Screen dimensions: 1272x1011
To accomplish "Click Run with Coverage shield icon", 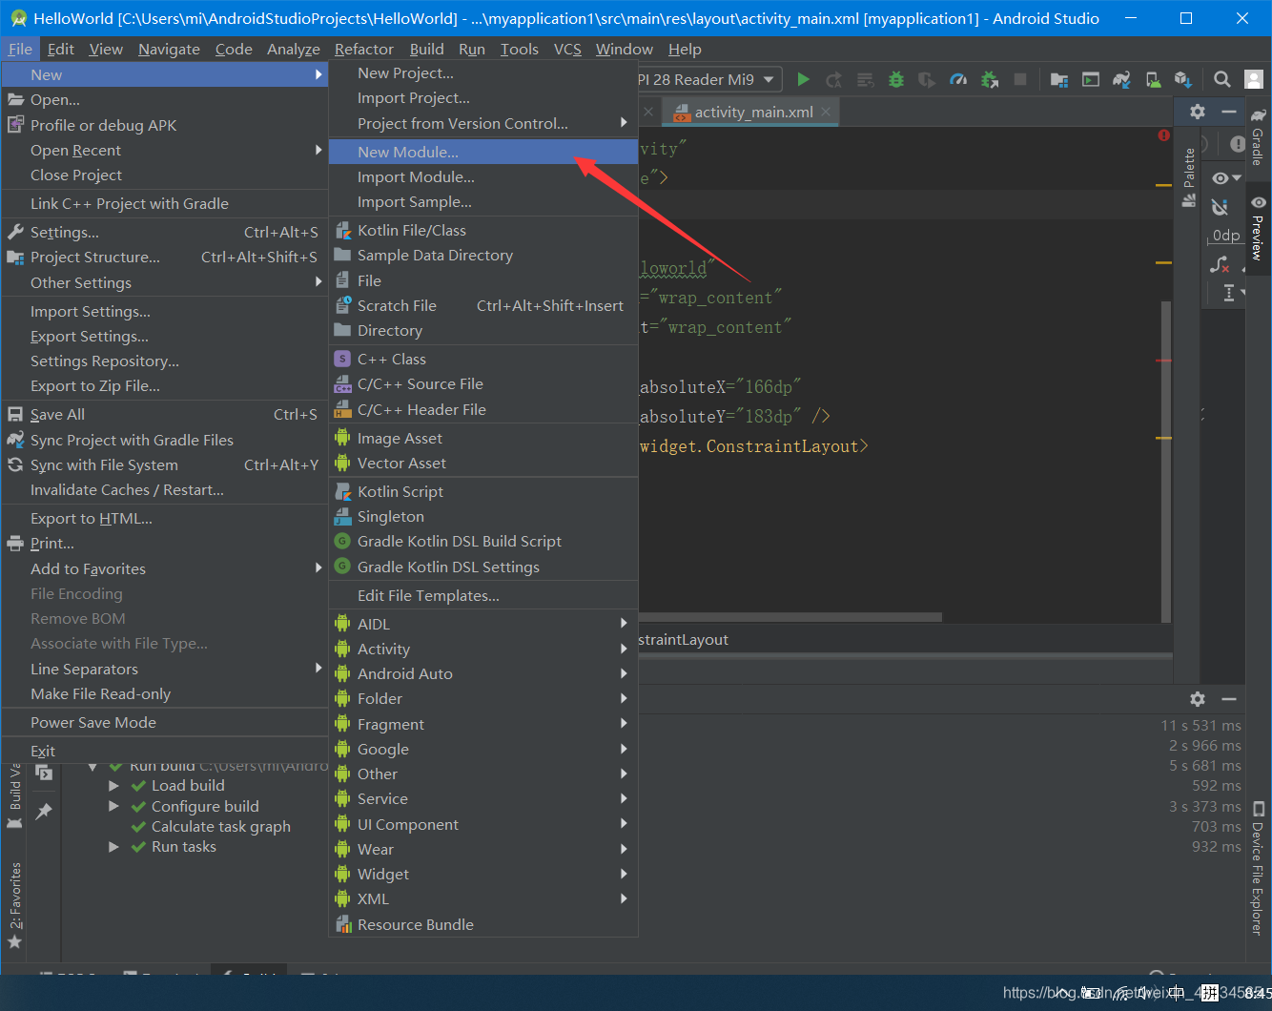I will pos(926,79).
